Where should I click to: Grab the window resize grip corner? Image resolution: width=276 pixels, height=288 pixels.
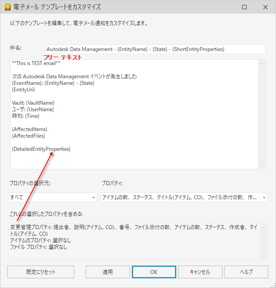pyautogui.click(x=273, y=285)
